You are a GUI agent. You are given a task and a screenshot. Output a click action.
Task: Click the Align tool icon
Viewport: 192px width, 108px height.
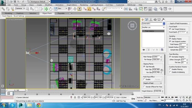click(130, 9)
